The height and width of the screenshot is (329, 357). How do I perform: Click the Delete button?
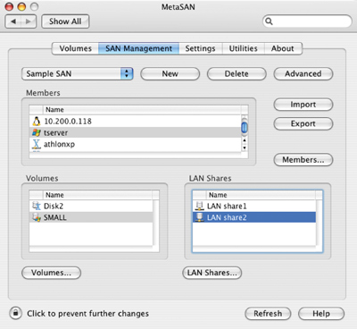point(237,74)
